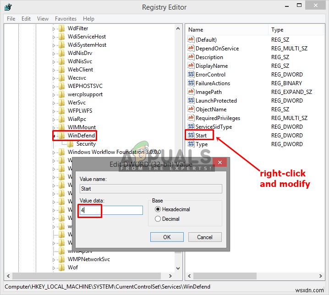Image resolution: width=329 pixels, height=295 pixels.
Task: Cancel the Edit DWORD dialog
Action: pyautogui.click(x=205, y=237)
